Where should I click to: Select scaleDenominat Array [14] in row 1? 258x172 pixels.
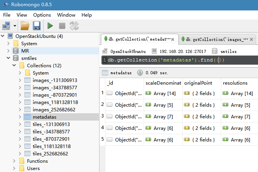[163, 93]
